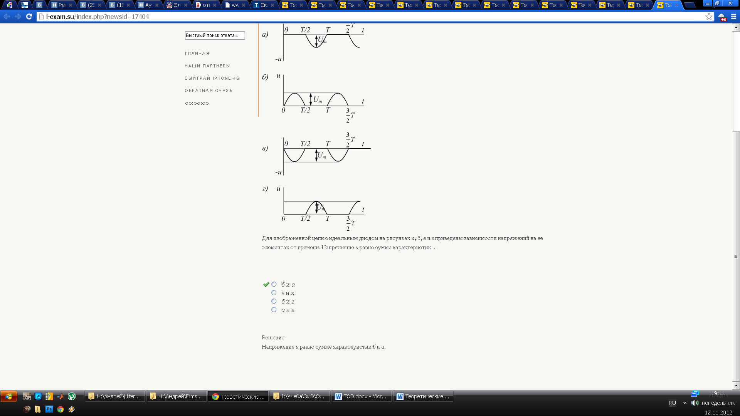Switch to 'Теоретические' Chrome taskbar window

pos(238,396)
